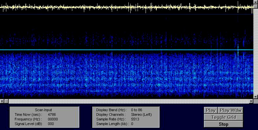This screenshot has width=258, height=130.
Task: Click the horizontal scrollbar right arrow
Action: point(251,101)
